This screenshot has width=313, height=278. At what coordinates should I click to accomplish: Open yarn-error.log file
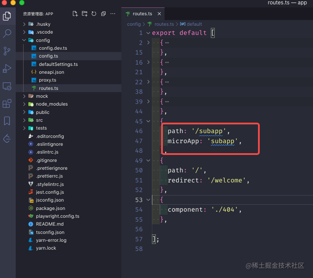(69, 240)
